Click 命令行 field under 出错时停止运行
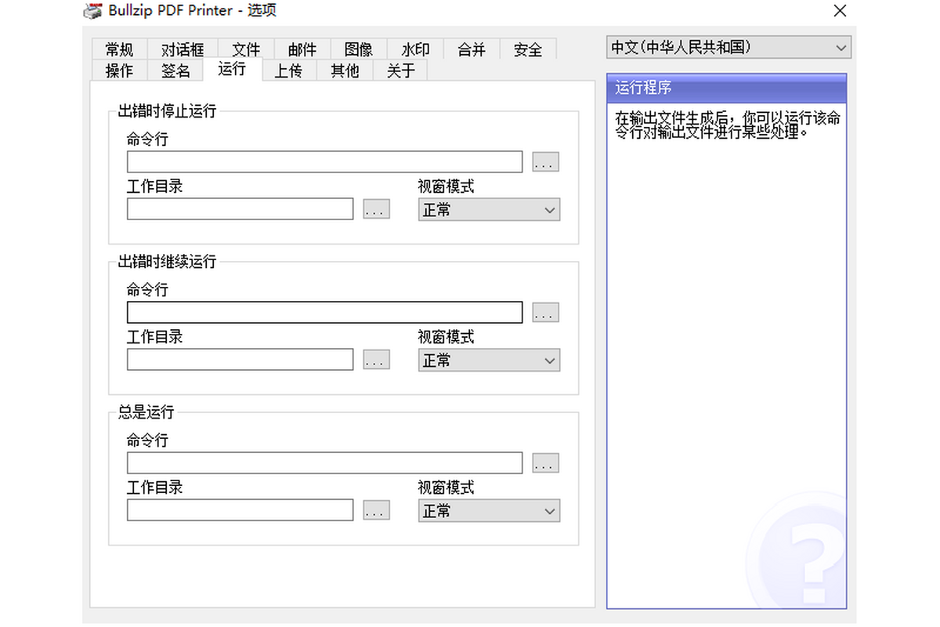This screenshot has width=940, height=627. pos(324,161)
